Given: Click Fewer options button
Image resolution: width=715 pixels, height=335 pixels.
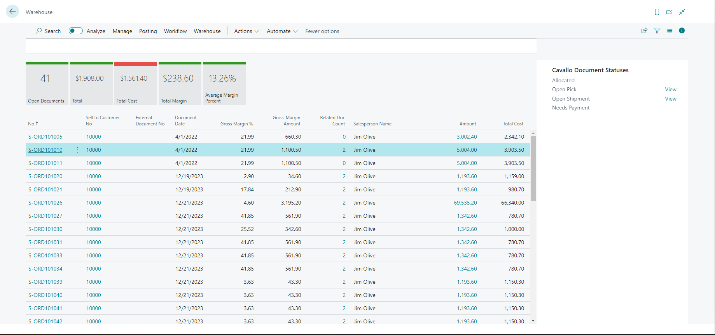Looking at the screenshot, I should click(x=322, y=31).
